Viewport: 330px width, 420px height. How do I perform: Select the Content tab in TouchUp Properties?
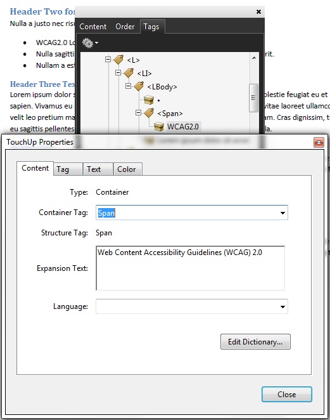35,168
